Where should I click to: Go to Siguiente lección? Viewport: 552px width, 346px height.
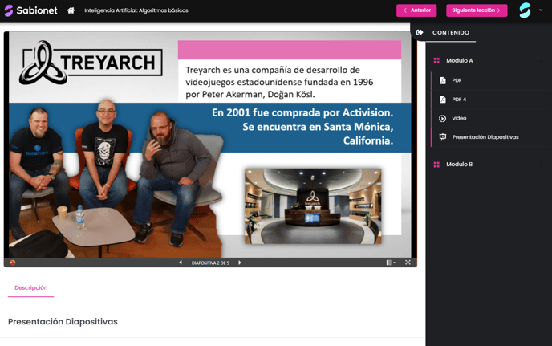[x=477, y=10]
